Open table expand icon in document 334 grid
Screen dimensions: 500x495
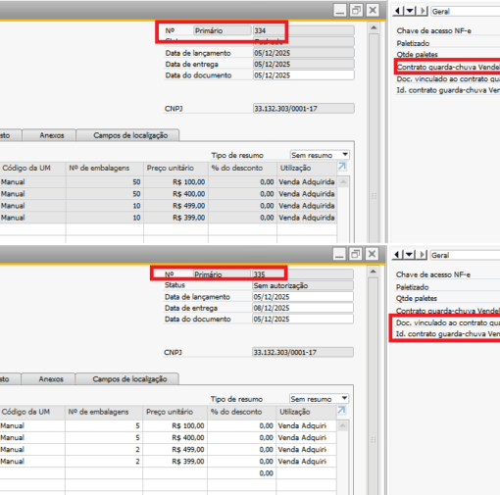(342, 167)
